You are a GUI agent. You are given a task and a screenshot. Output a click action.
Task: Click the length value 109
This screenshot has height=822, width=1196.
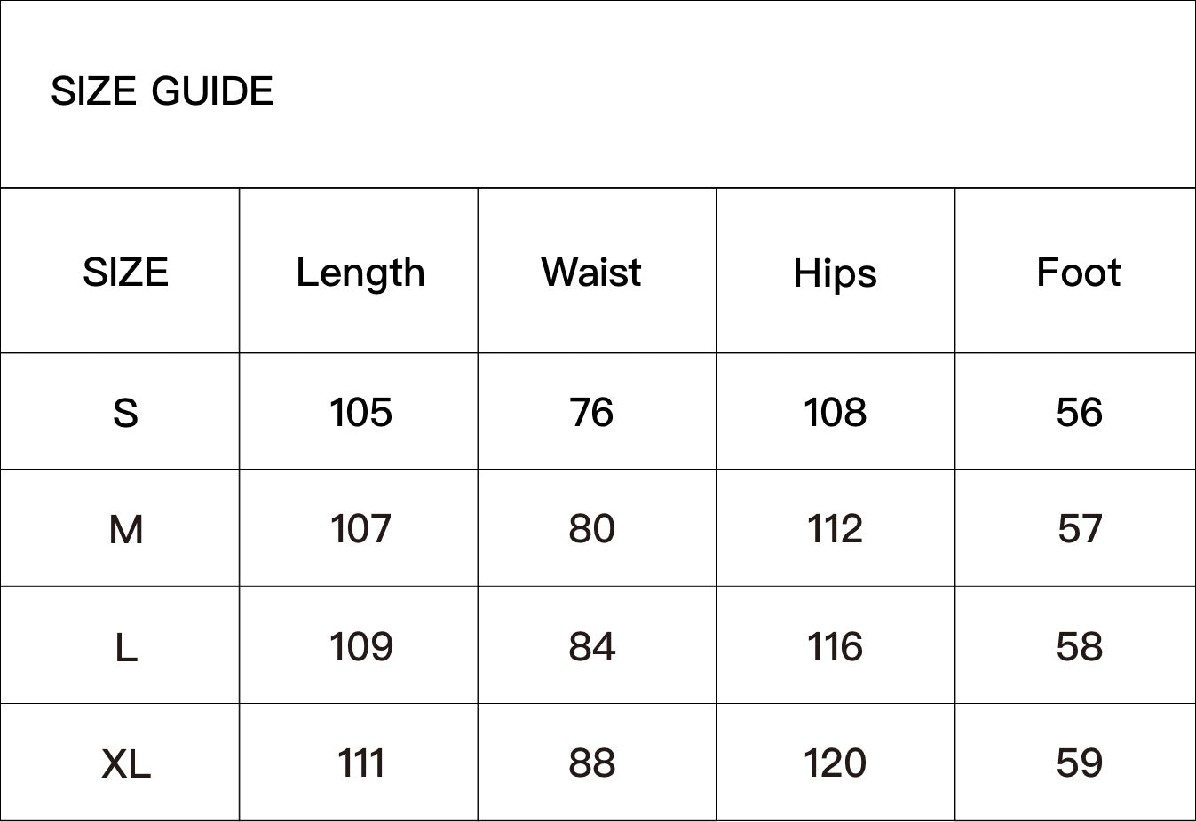point(360,646)
